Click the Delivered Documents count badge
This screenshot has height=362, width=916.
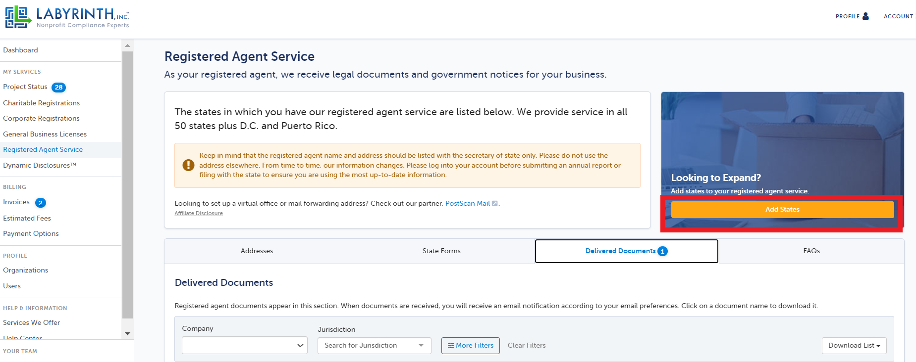tap(662, 251)
